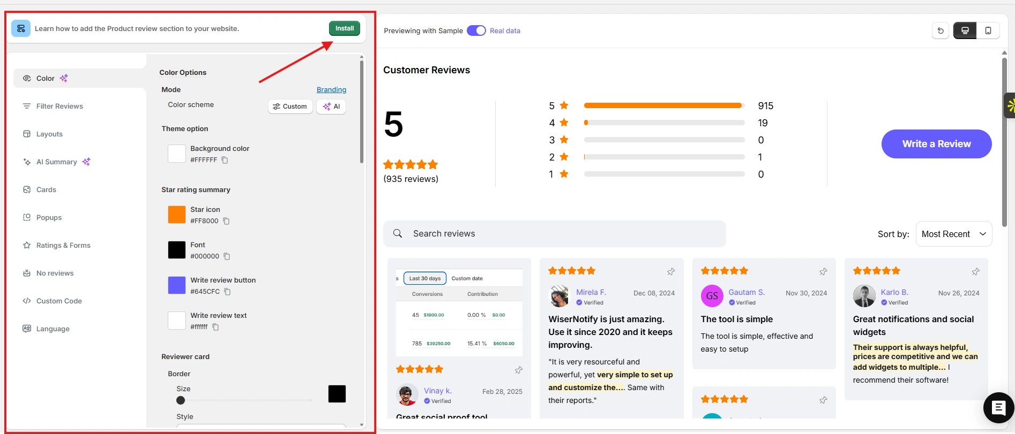This screenshot has width=1015, height=434.
Task: Copy the #FFFFFF background color code
Action: tap(225, 160)
